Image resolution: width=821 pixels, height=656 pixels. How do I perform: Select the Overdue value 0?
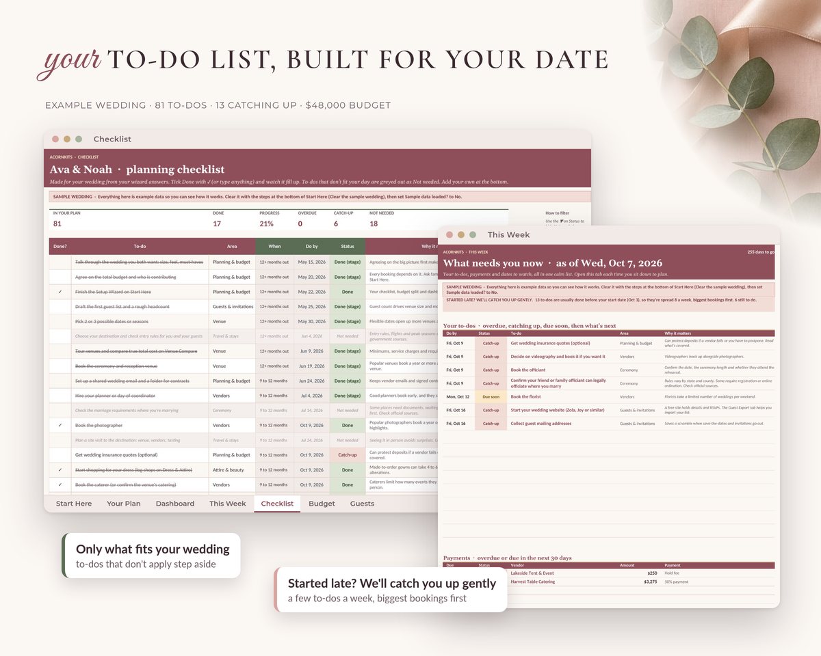coord(300,223)
